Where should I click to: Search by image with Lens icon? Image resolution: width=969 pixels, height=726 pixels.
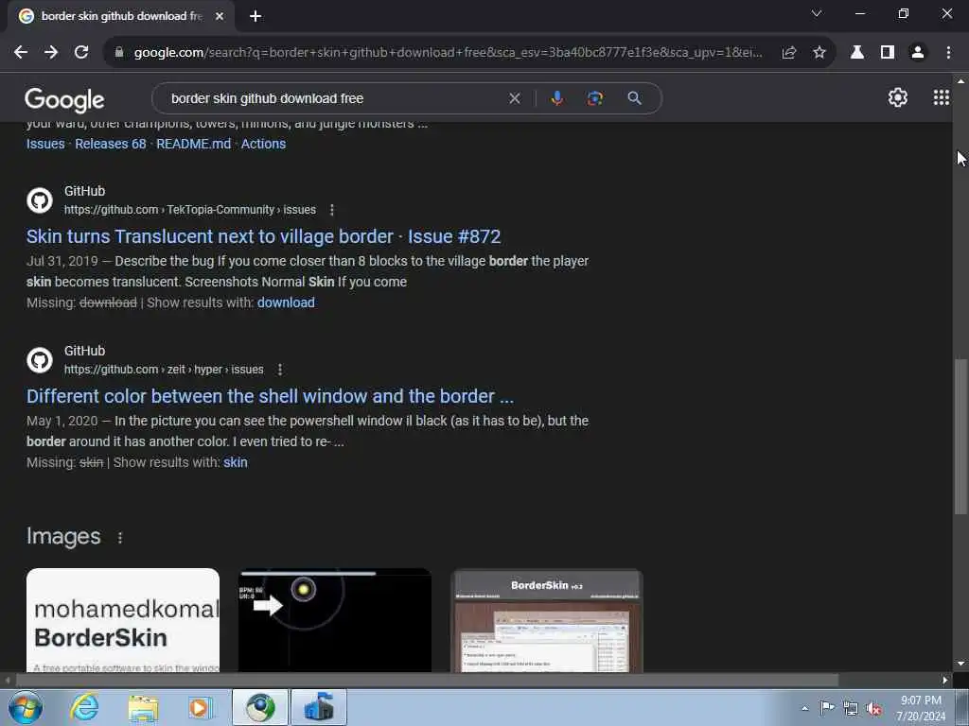(x=595, y=98)
